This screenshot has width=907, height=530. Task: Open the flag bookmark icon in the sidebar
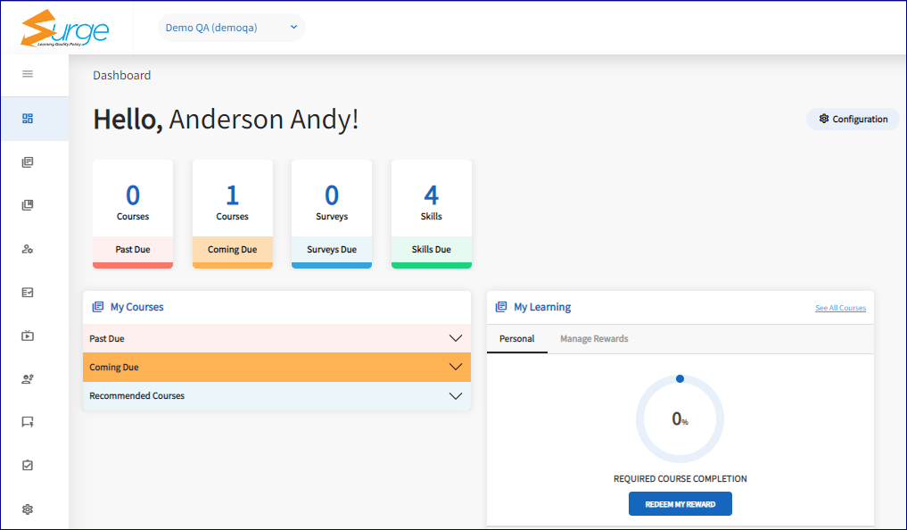tap(27, 421)
